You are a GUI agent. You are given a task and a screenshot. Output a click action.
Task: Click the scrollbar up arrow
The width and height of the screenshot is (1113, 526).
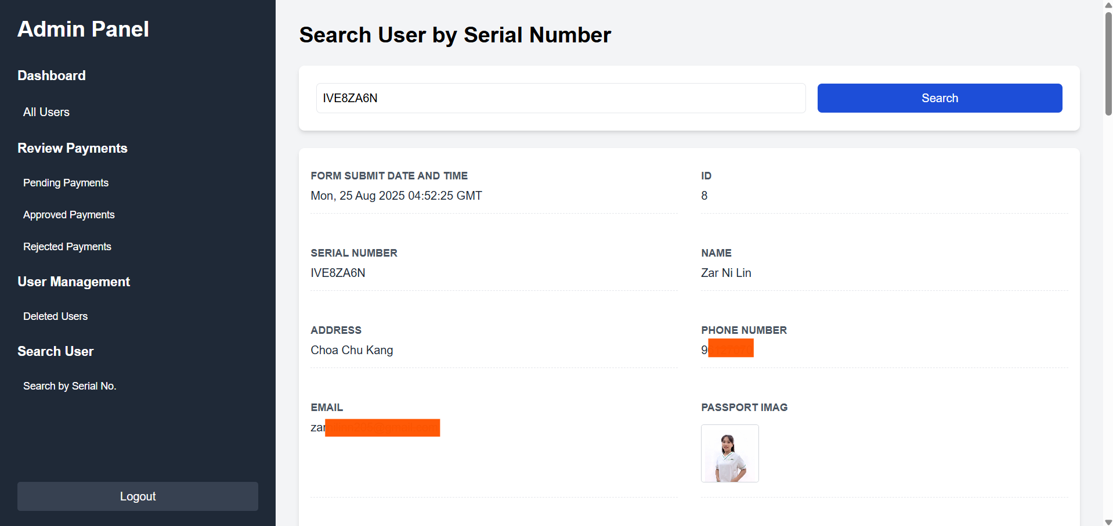point(1108,5)
